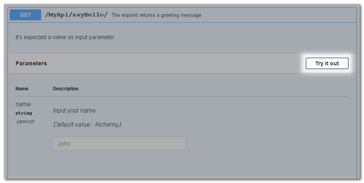The width and height of the screenshot is (364, 183).
Task: Click the /MyApi/sayHello/ endpoint path
Action: click(76, 15)
